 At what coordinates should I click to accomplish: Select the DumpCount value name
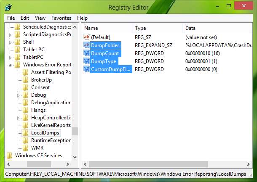[x=106, y=53]
